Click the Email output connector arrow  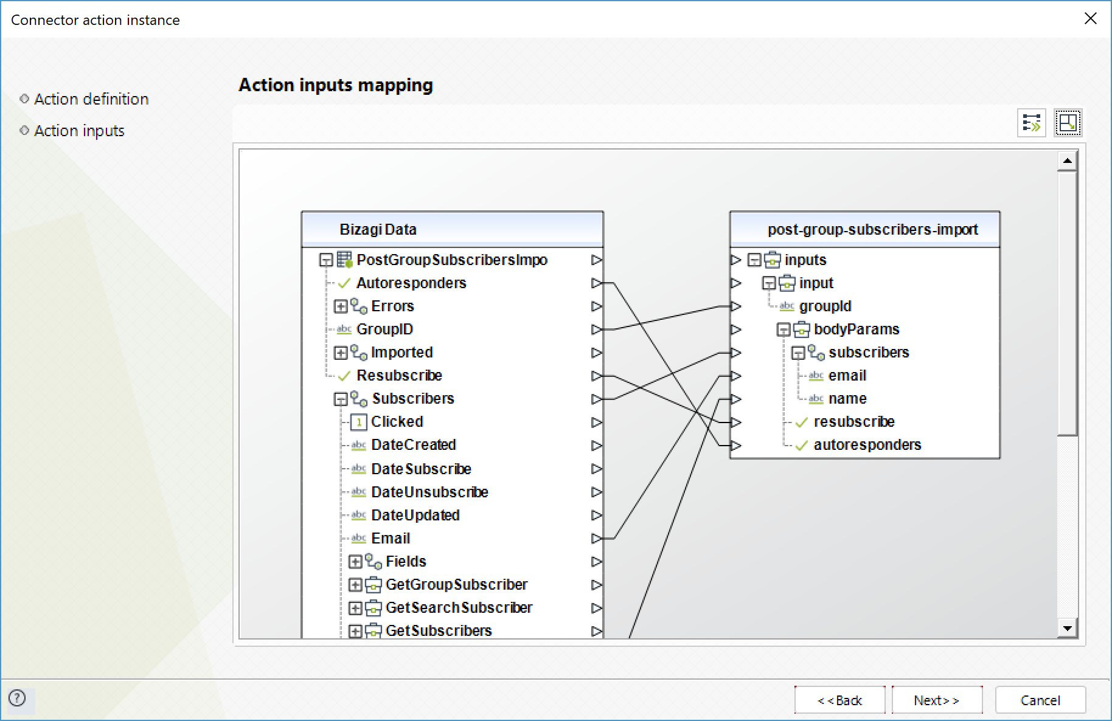click(597, 539)
